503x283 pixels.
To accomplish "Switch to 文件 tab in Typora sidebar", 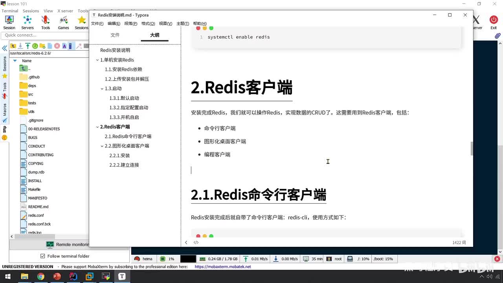I will tap(115, 35).
